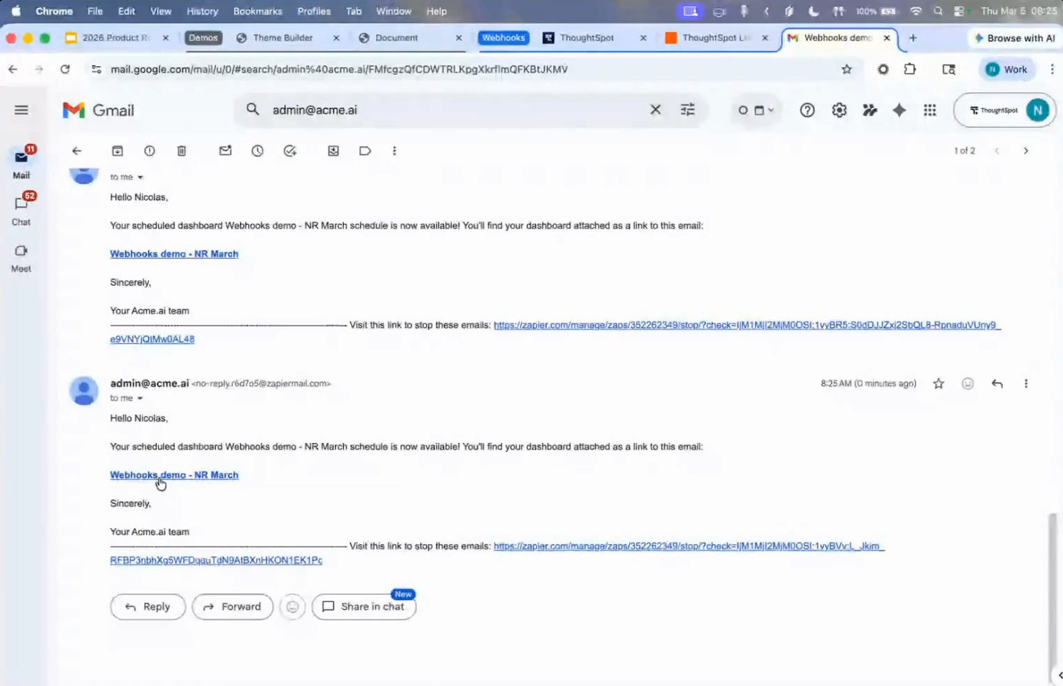Star the 8:25 AM message
Viewport: 1063px width, 686px height.
(x=939, y=384)
